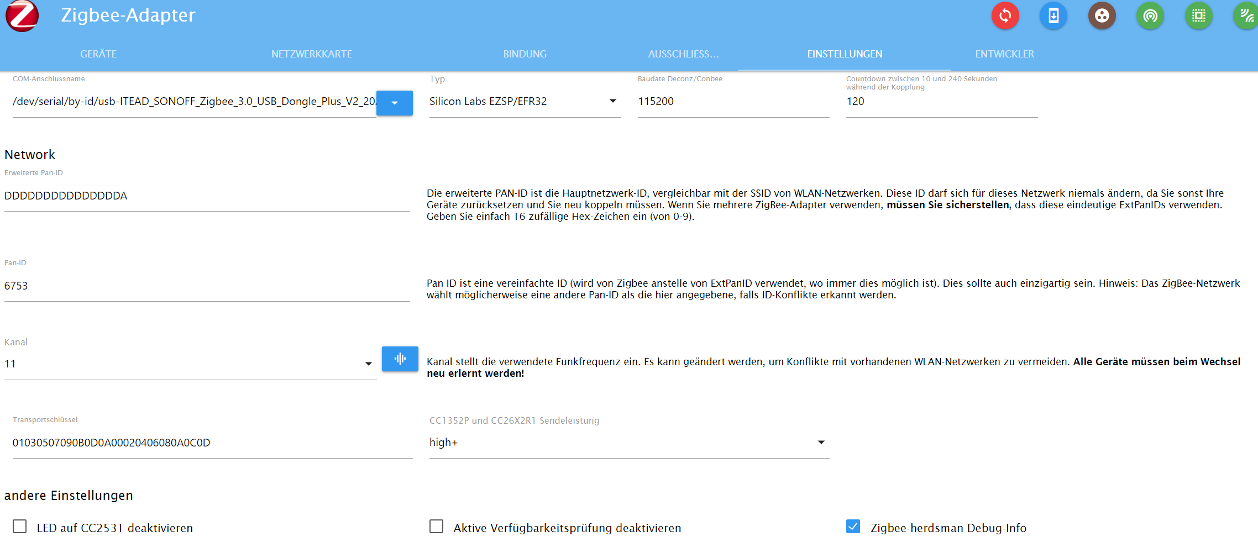1258x547 pixels.
Task: Enable LED auf CC2531 deaktivieren checkbox
Action: [x=20, y=527]
